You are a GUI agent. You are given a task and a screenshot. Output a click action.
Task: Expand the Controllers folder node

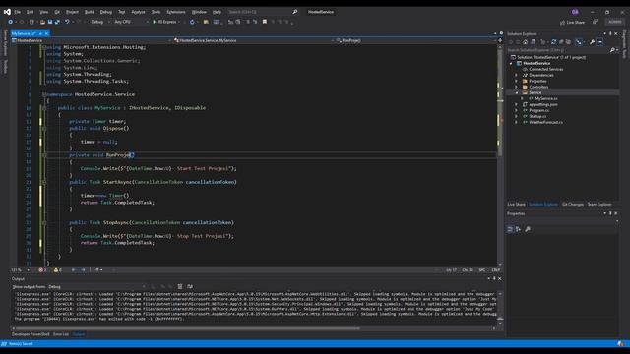[516, 87]
